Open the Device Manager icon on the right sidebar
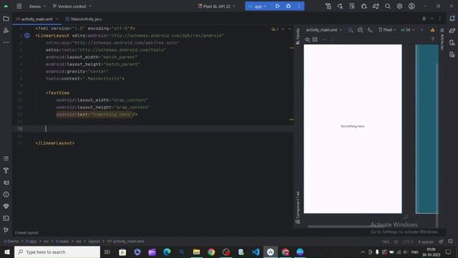 click(x=452, y=43)
